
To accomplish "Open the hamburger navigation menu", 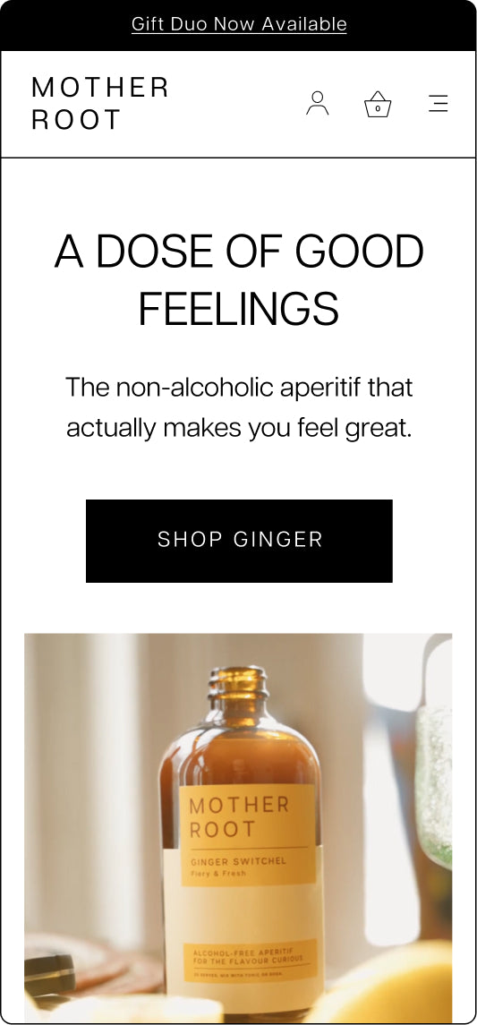I will click(438, 103).
